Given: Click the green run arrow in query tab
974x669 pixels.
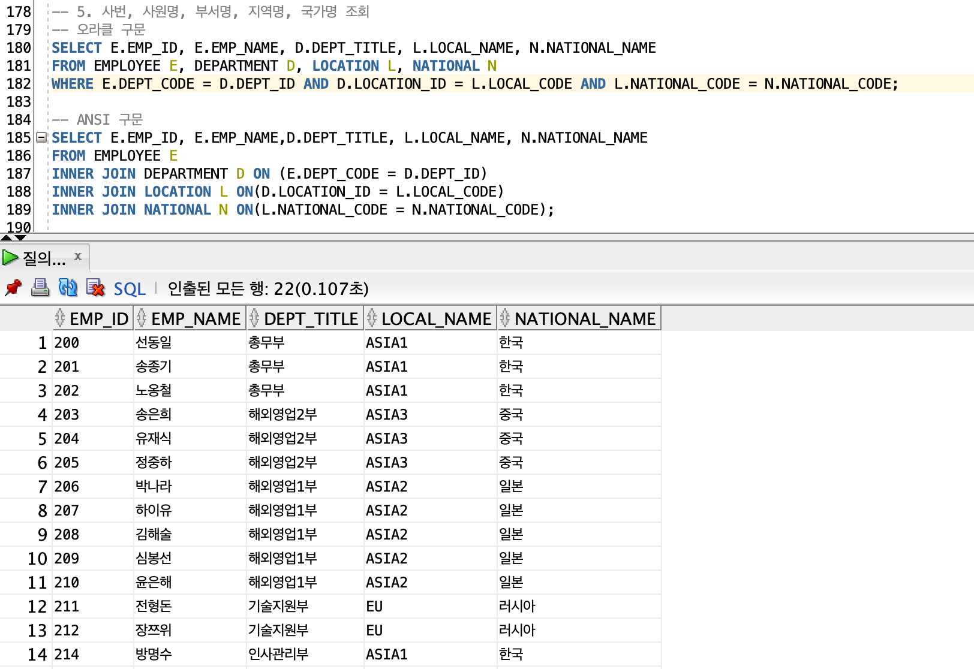Looking at the screenshot, I should [10, 258].
